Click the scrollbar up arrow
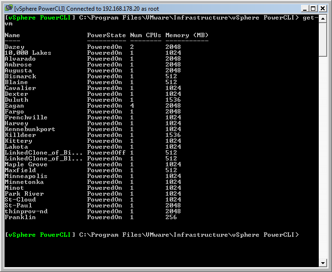 [323, 19]
